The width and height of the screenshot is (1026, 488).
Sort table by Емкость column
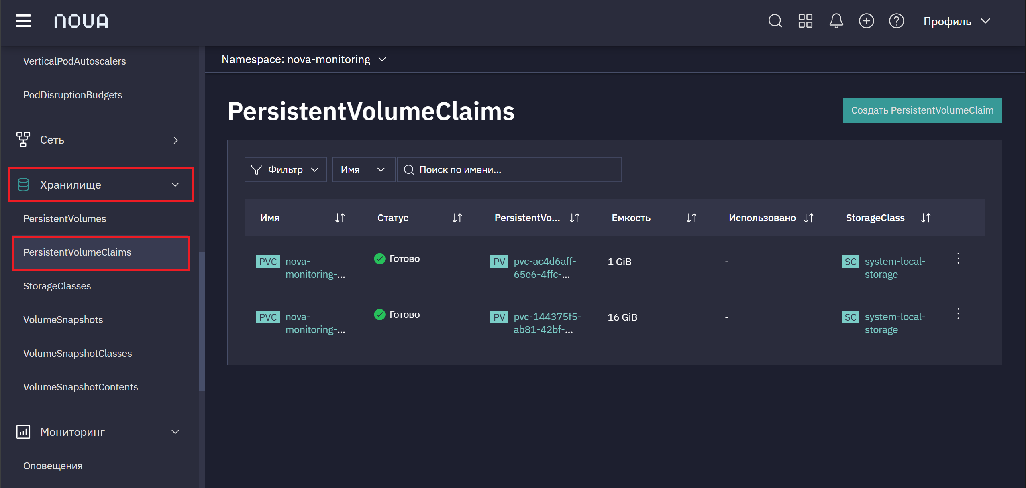tap(691, 218)
